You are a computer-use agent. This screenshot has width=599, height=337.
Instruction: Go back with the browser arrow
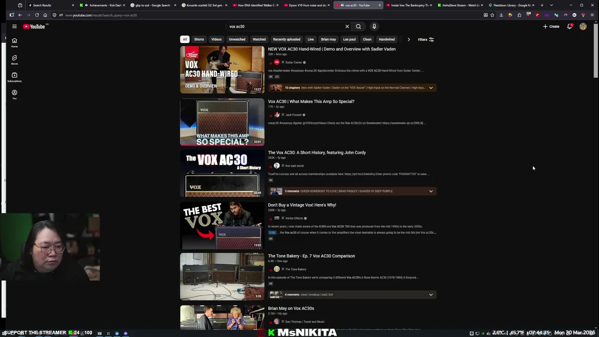20,15
